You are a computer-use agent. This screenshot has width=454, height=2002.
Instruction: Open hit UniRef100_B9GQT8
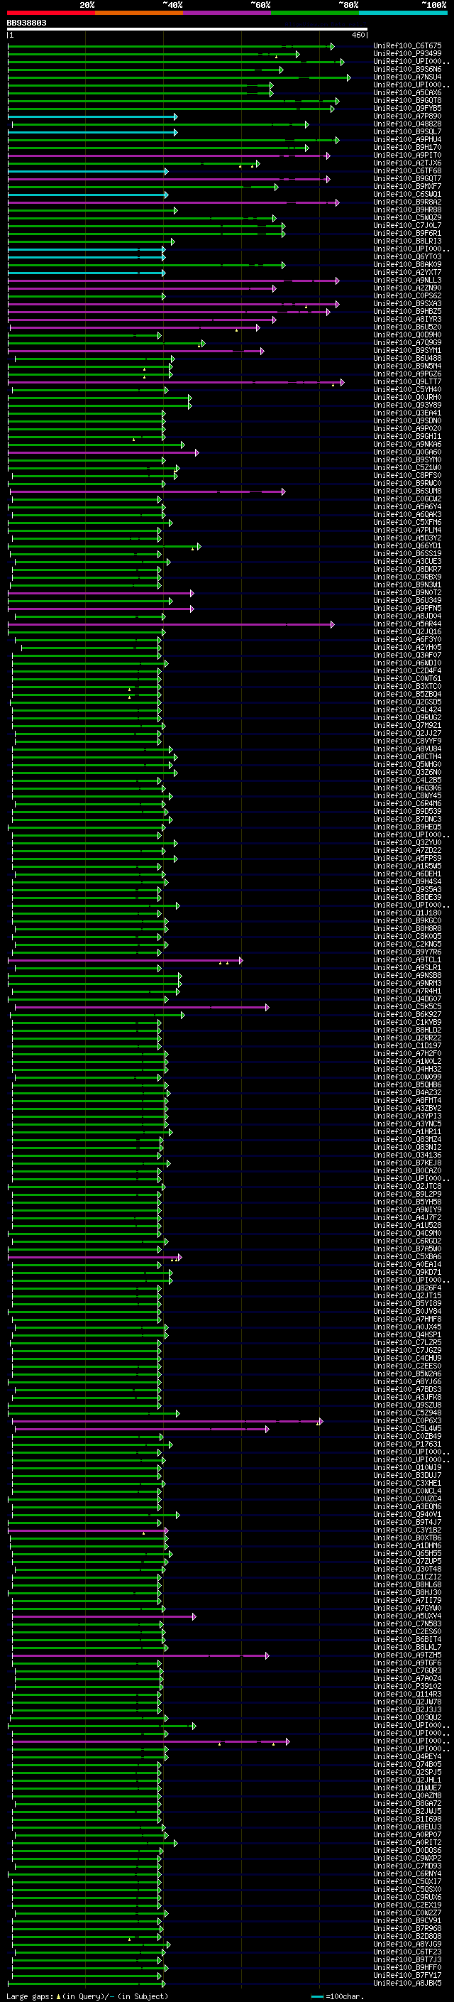407,100
